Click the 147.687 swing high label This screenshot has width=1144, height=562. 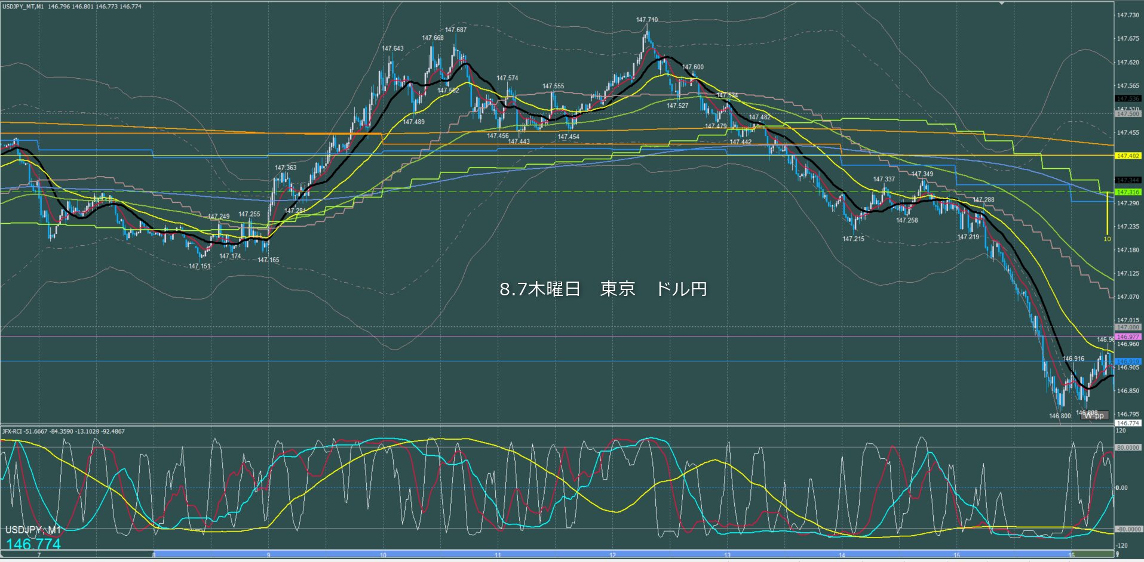click(x=456, y=30)
